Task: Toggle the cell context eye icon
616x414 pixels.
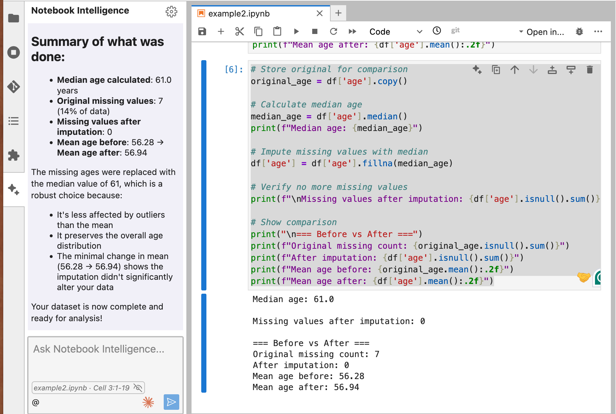Action: 138,387
